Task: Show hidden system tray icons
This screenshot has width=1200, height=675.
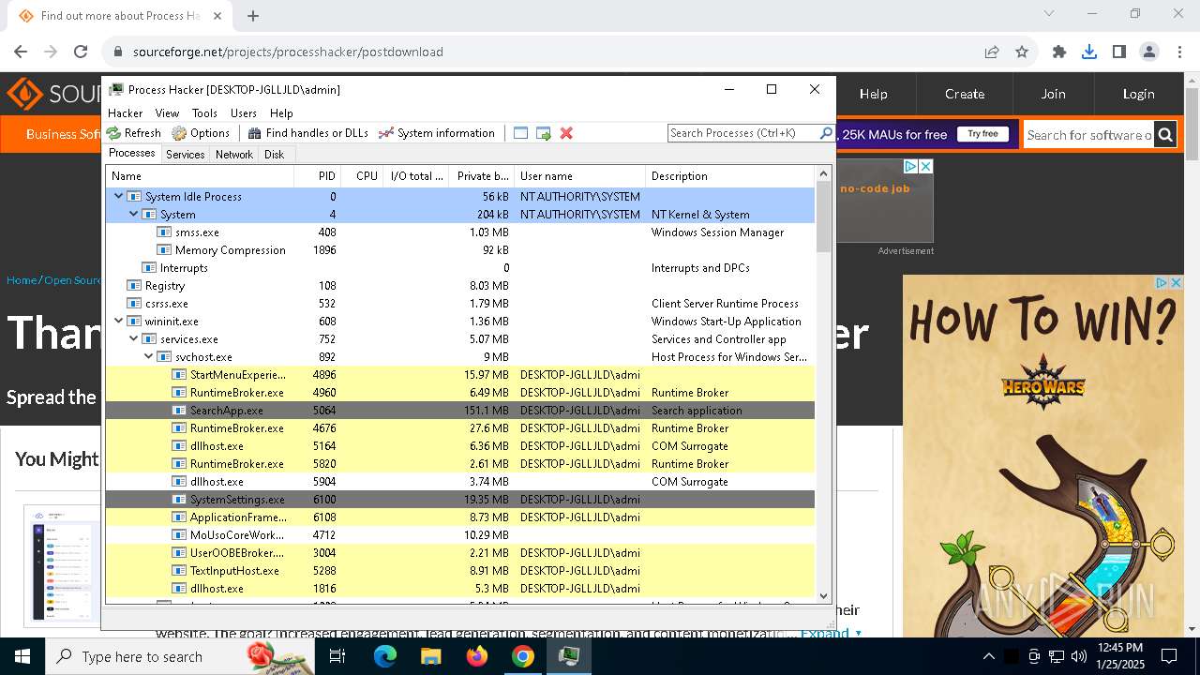Action: click(988, 656)
